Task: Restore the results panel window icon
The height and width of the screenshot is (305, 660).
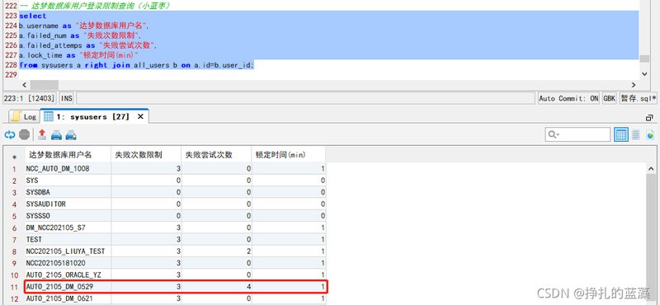Action: pyautogui.click(x=649, y=117)
